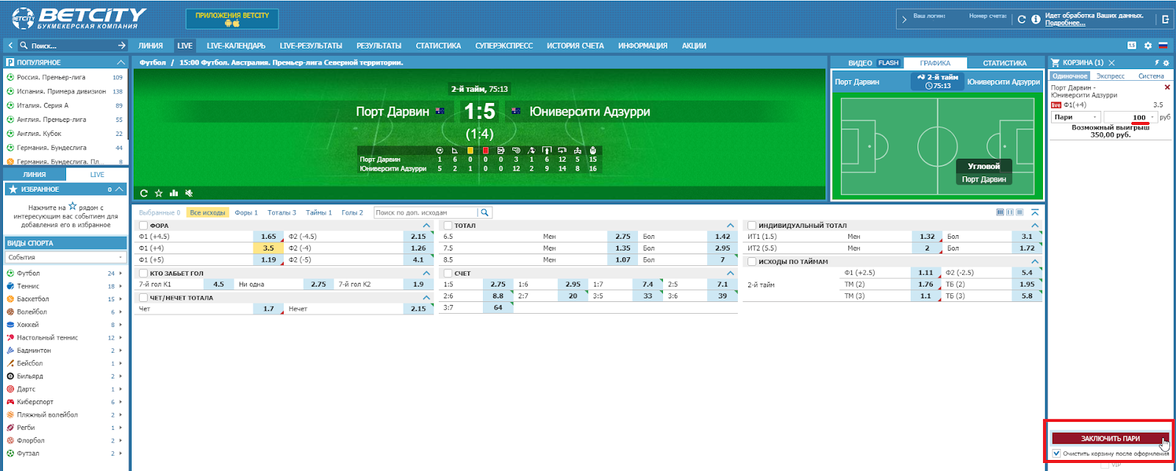Click the Russian flag language icon
Viewport: 1176px width, 471px height.
coord(1163,46)
